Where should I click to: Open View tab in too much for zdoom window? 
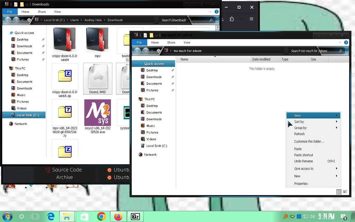coord(187,42)
